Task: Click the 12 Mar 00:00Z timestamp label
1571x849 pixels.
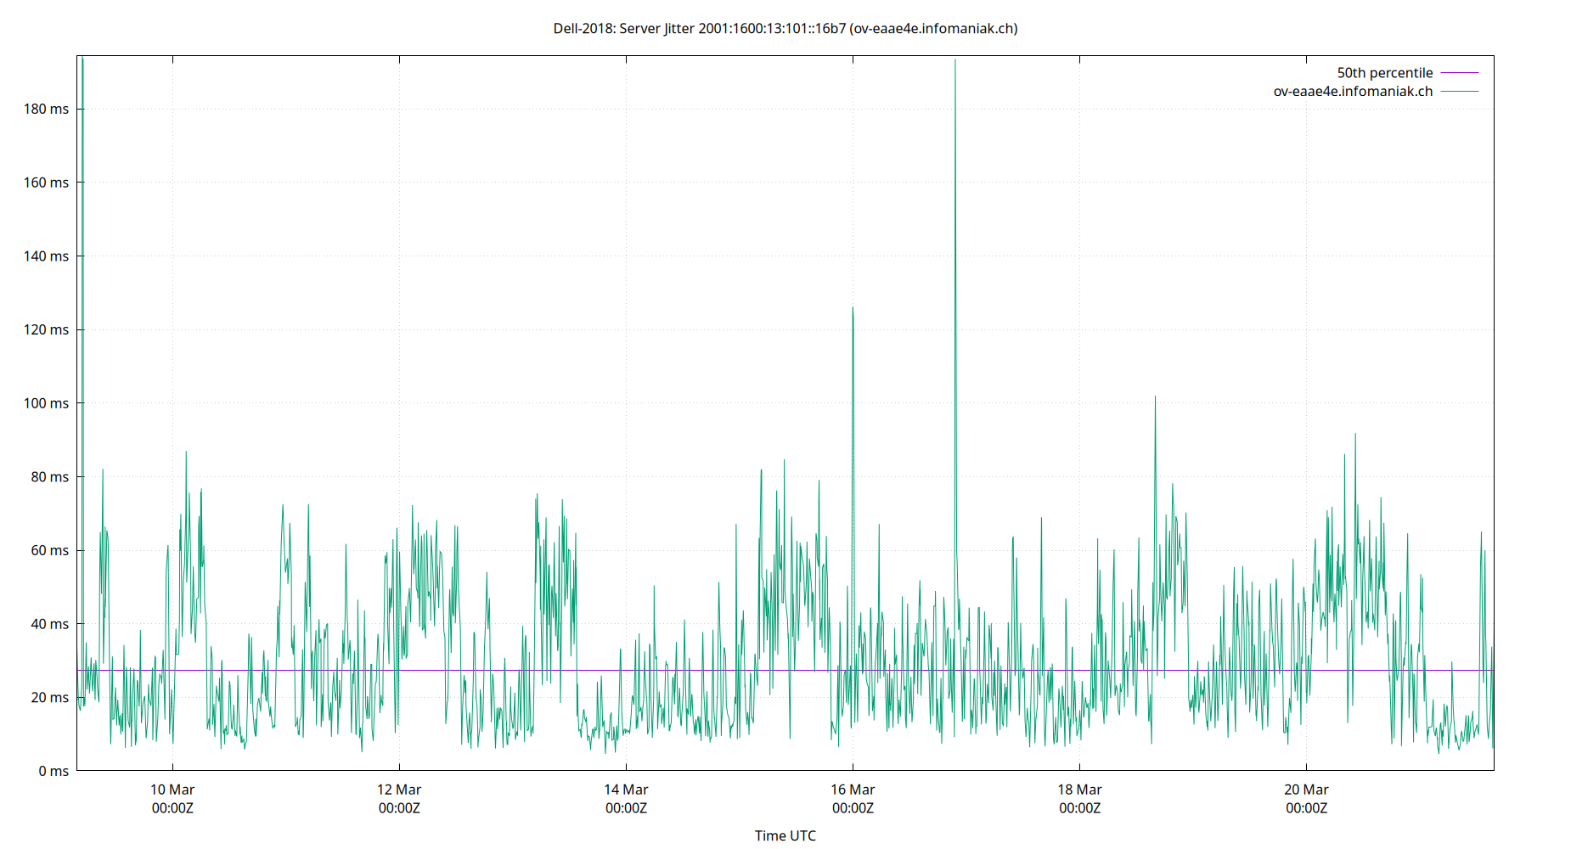Action: [399, 807]
